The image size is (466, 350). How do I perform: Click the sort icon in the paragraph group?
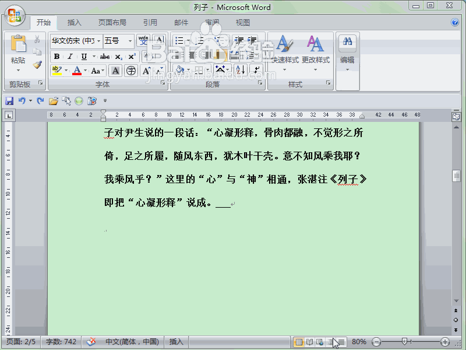(240, 70)
